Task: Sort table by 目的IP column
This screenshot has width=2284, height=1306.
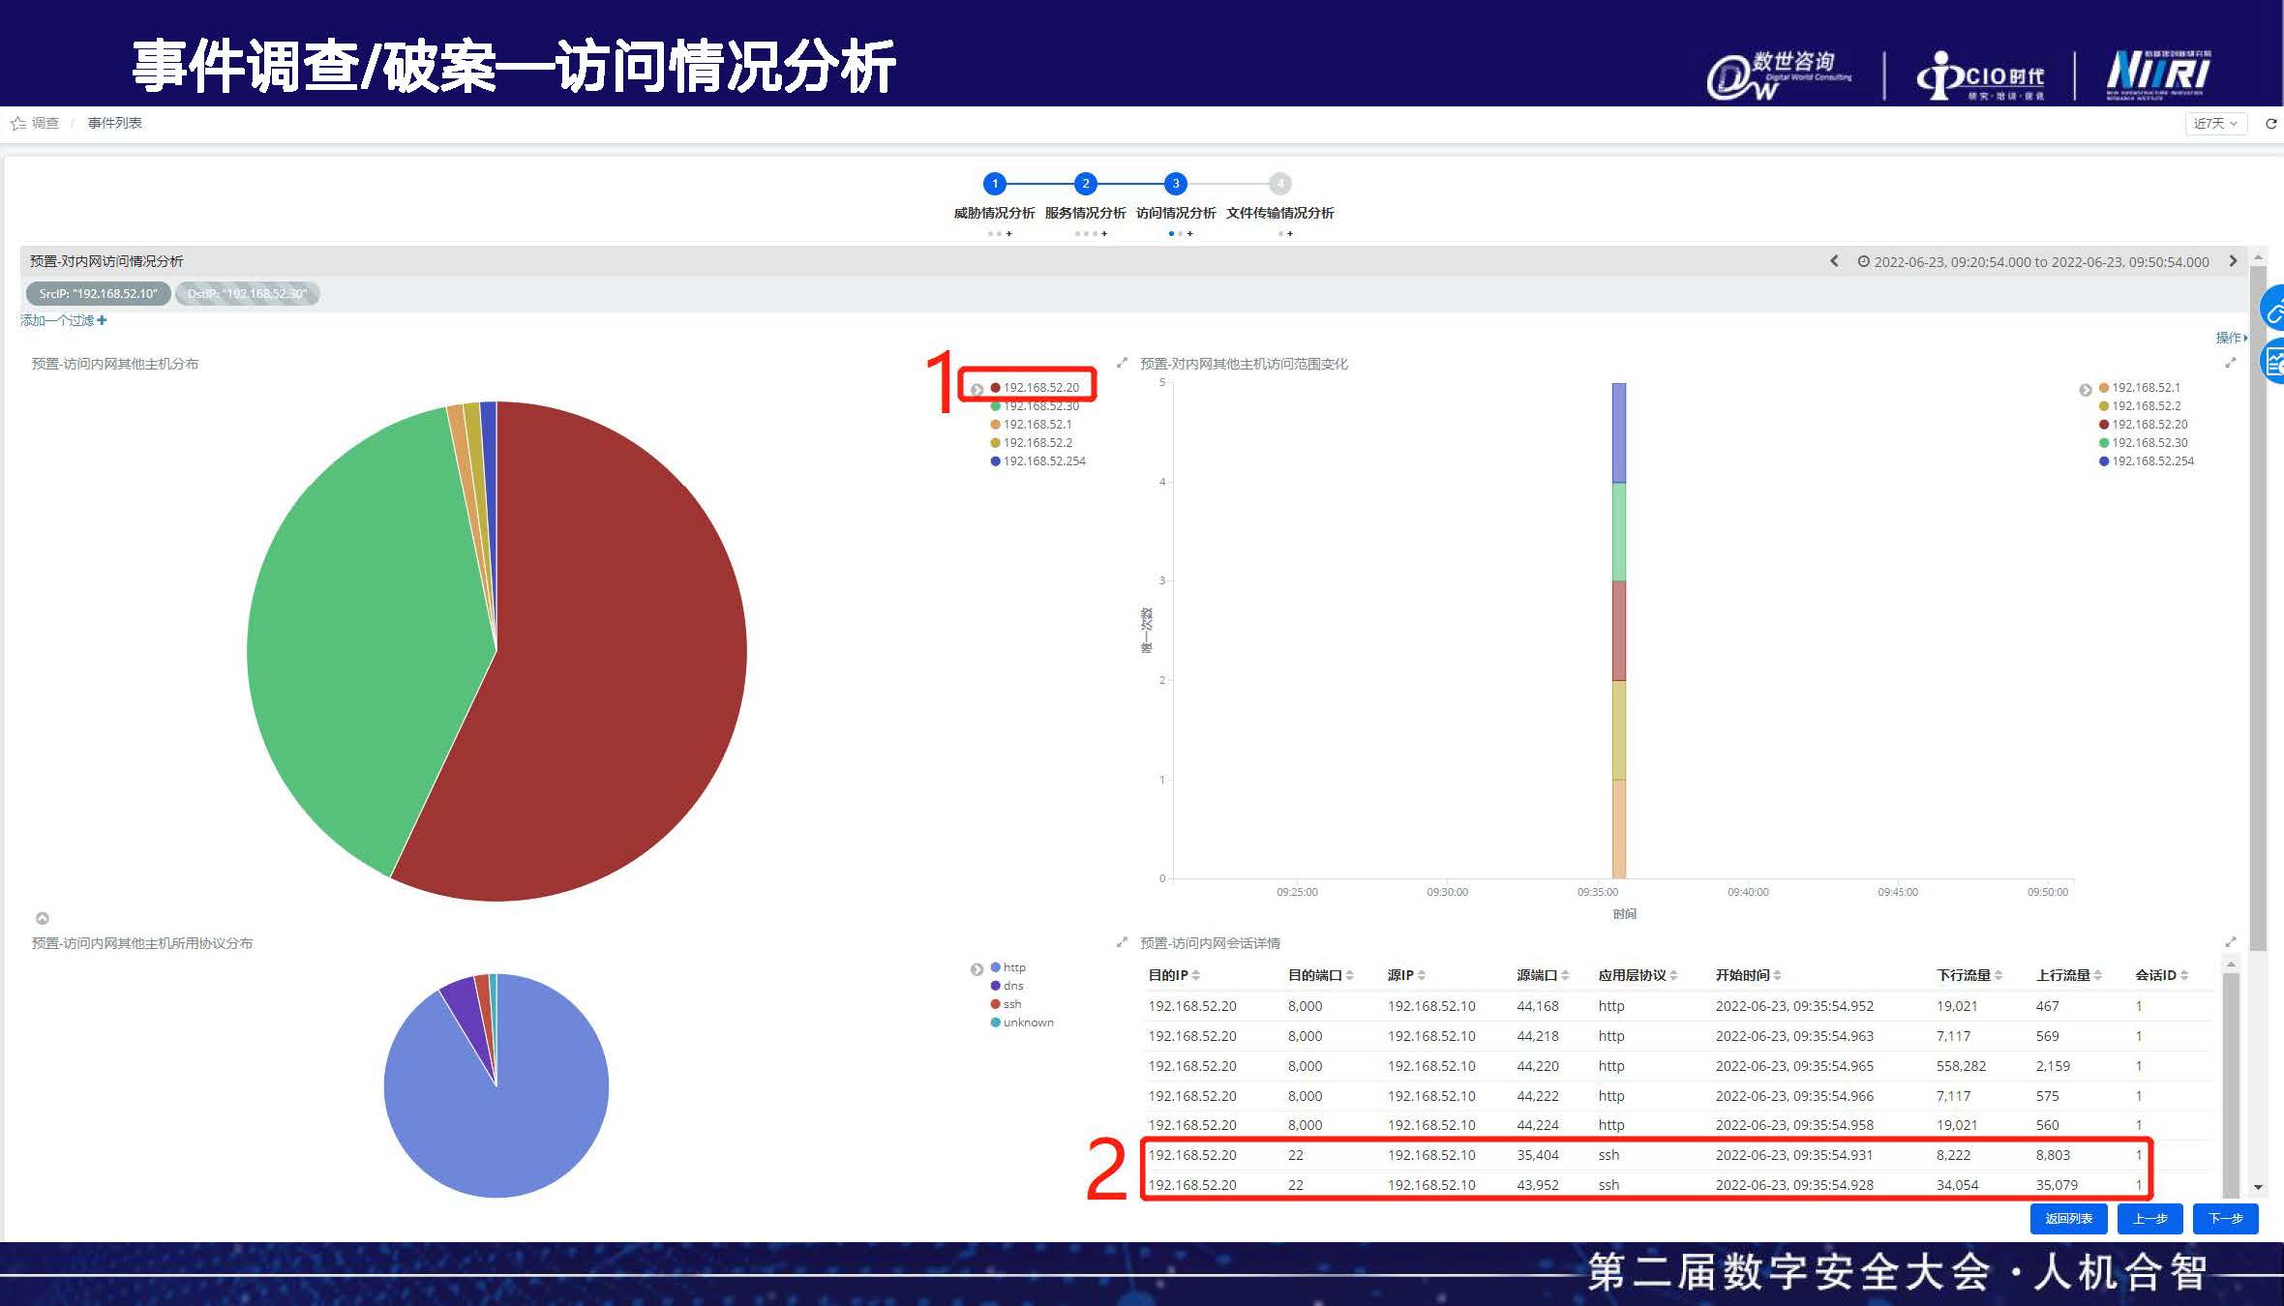Action: pyautogui.click(x=1174, y=974)
